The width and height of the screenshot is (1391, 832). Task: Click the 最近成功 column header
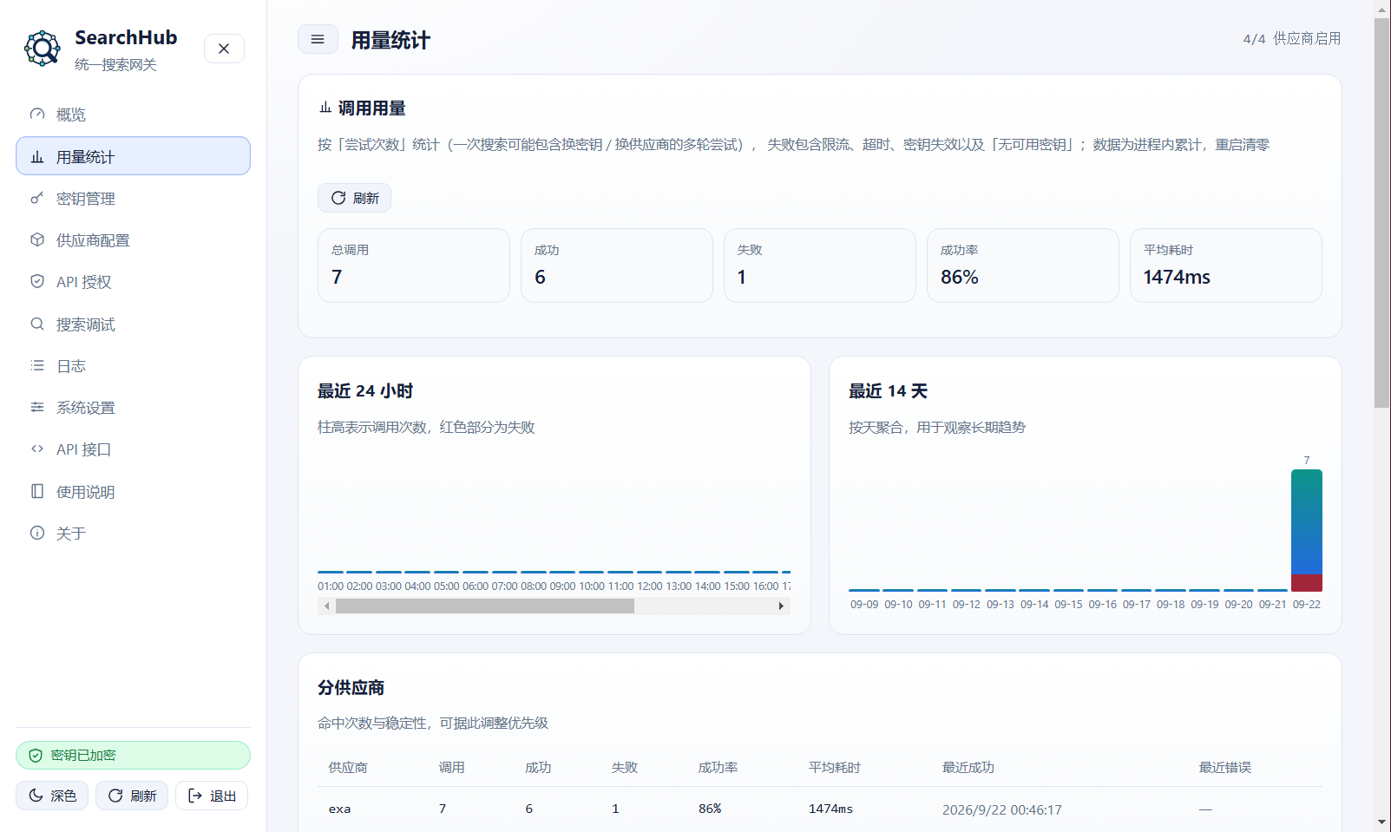[968, 768]
